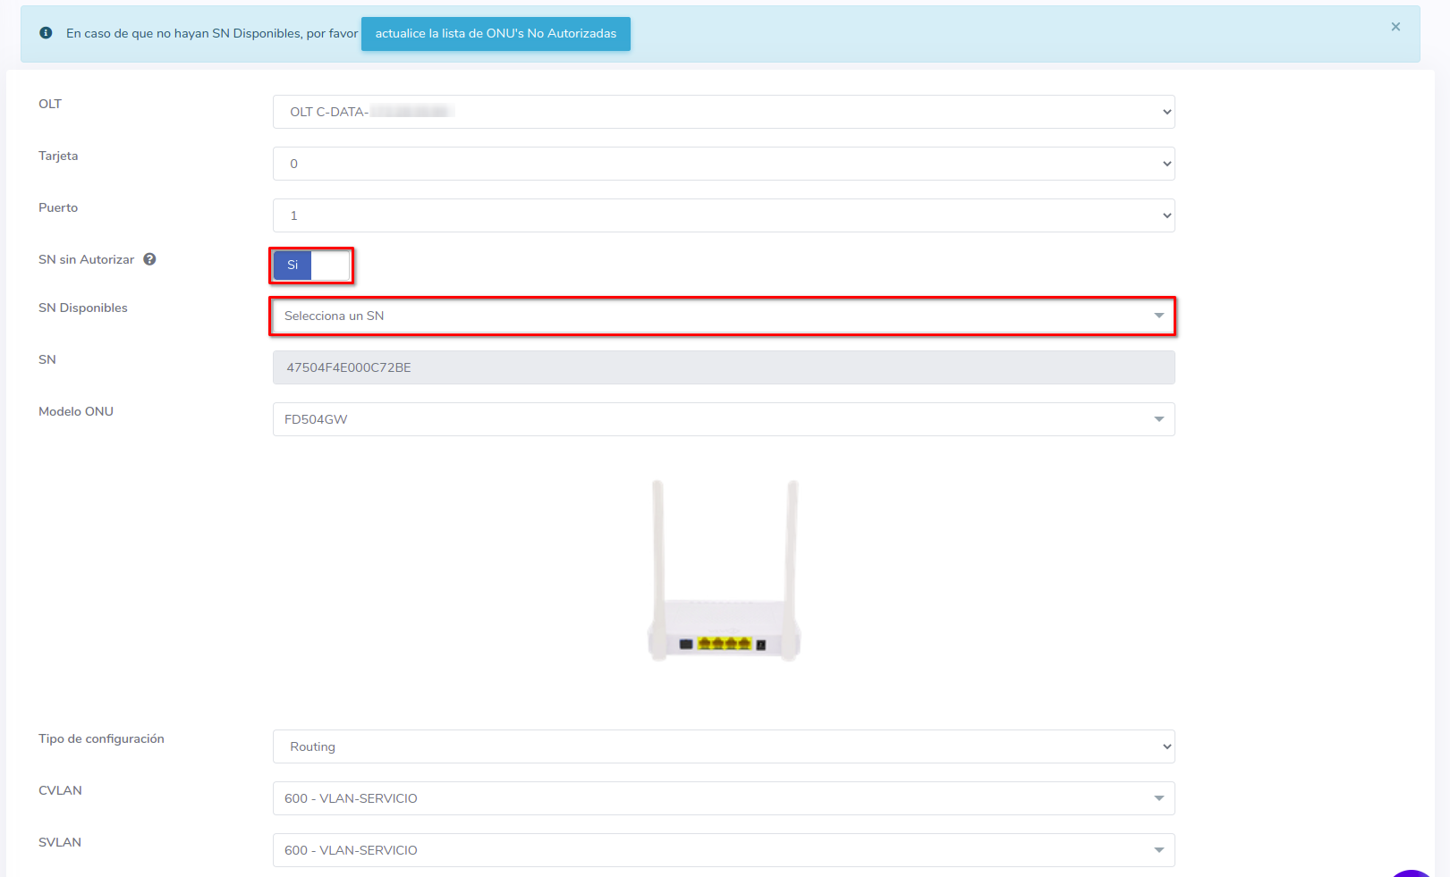This screenshot has width=1450, height=877.
Task: Expand the Modelo ONU dropdown showing FD504GW
Action: point(723,419)
